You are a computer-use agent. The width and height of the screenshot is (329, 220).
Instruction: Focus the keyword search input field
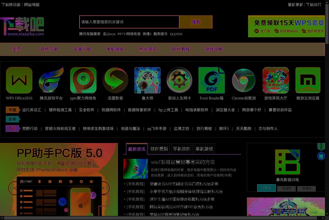tap(129, 22)
